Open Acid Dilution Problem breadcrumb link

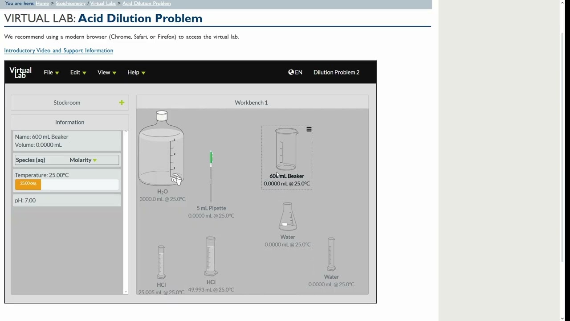click(x=147, y=4)
